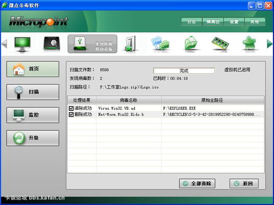
Task: Click the 完成 scan progress bar
Action: 184,71
